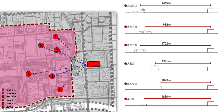
Task: Select marker 4 on the campus map
Action: coord(52,76)
